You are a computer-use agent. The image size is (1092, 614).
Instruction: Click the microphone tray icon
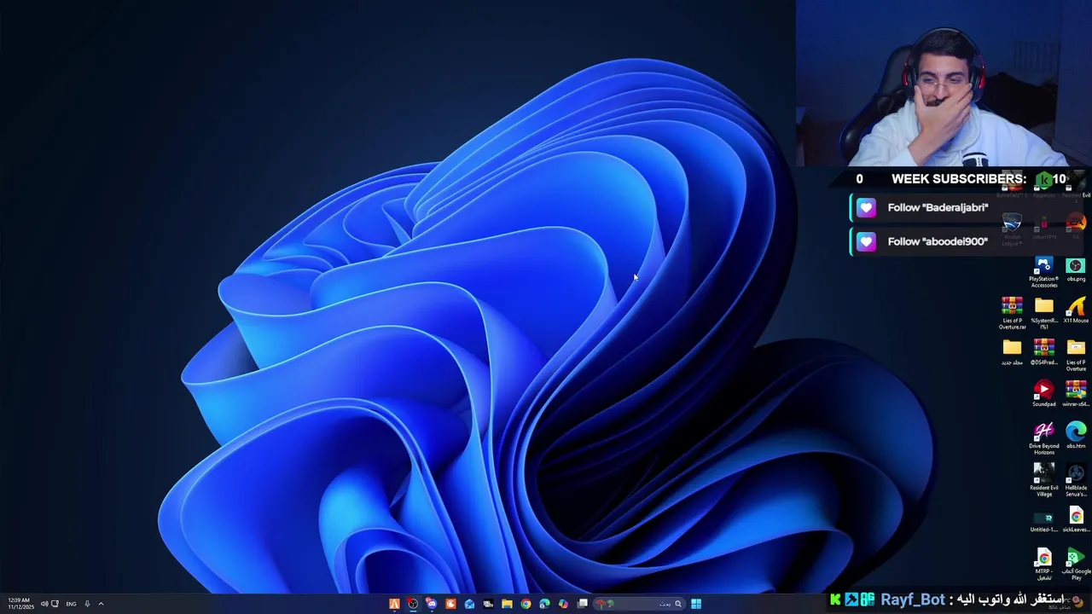[87, 604]
